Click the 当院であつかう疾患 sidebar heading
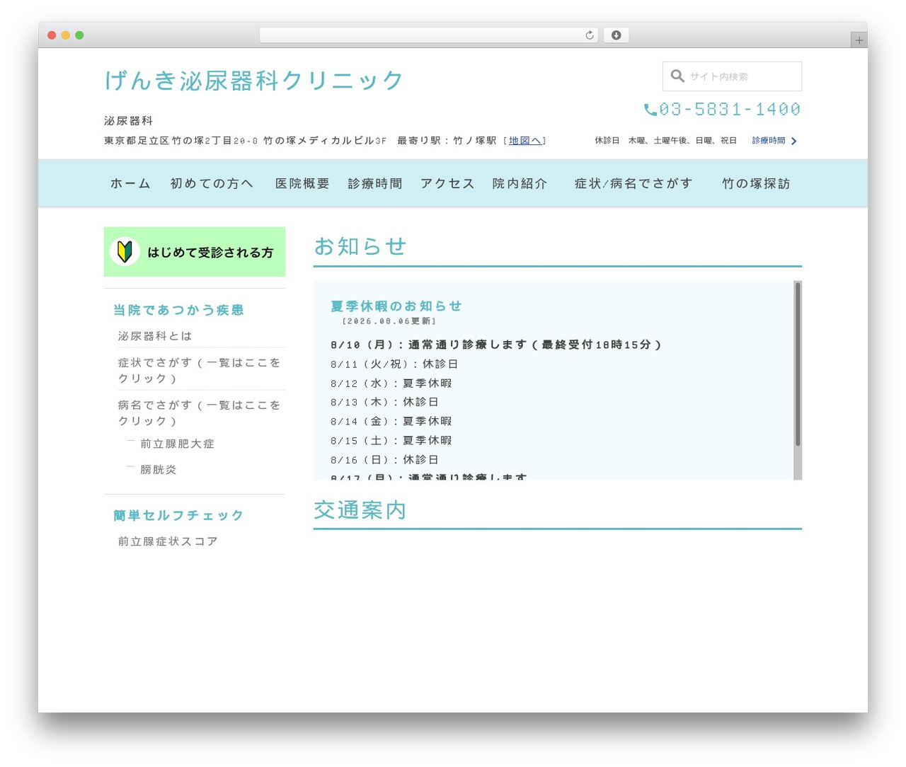This screenshot has height=767, width=906. 178,310
